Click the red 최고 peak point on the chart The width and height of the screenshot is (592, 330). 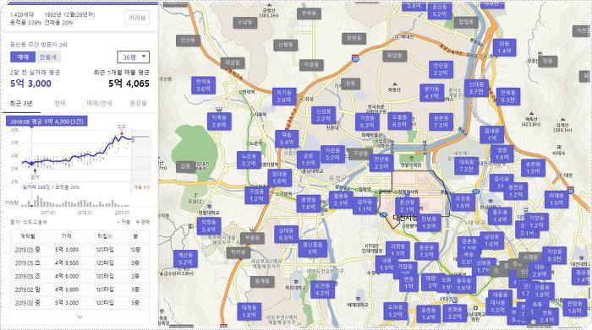pos(121,133)
